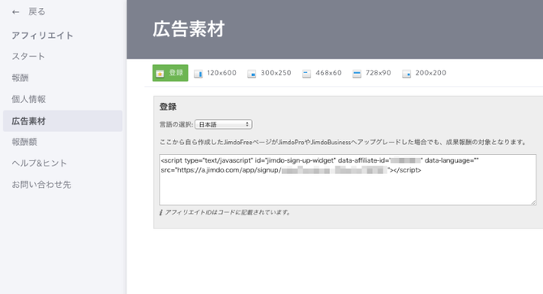The image size is (543, 294).
Task: Click the 300x250 rectangle banner icon
Action: (x=252, y=74)
